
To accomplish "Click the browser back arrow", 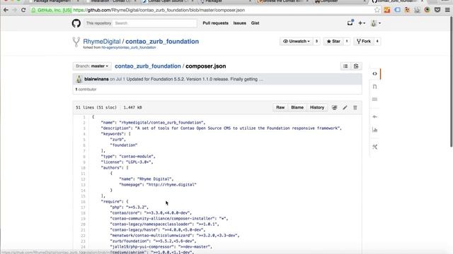I will pyautogui.click(x=6, y=10).
